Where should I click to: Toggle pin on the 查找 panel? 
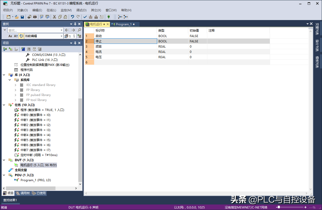point(75,24)
